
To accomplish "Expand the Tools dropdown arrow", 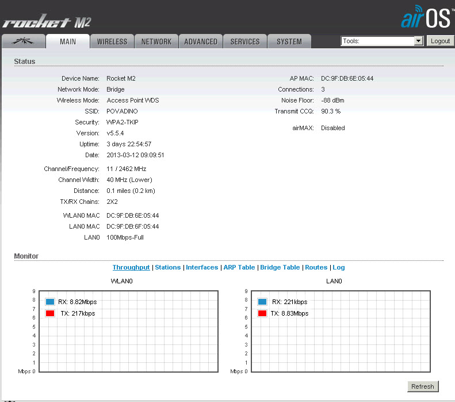I will (x=418, y=41).
